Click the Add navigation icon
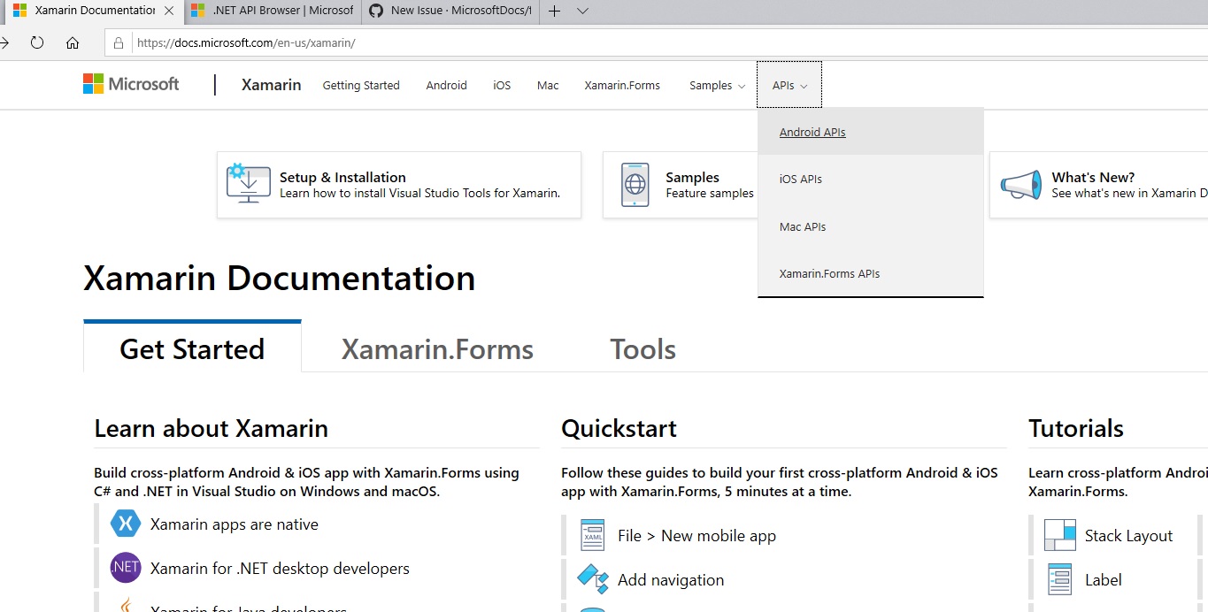This screenshot has width=1208, height=612. pyautogui.click(x=593, y=579)
